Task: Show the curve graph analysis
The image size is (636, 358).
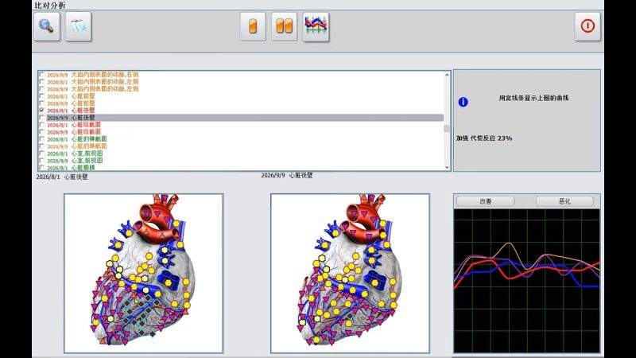Action: 316,27
